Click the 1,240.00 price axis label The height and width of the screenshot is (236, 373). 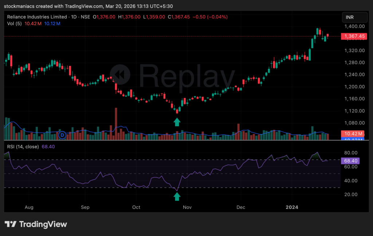354,75
